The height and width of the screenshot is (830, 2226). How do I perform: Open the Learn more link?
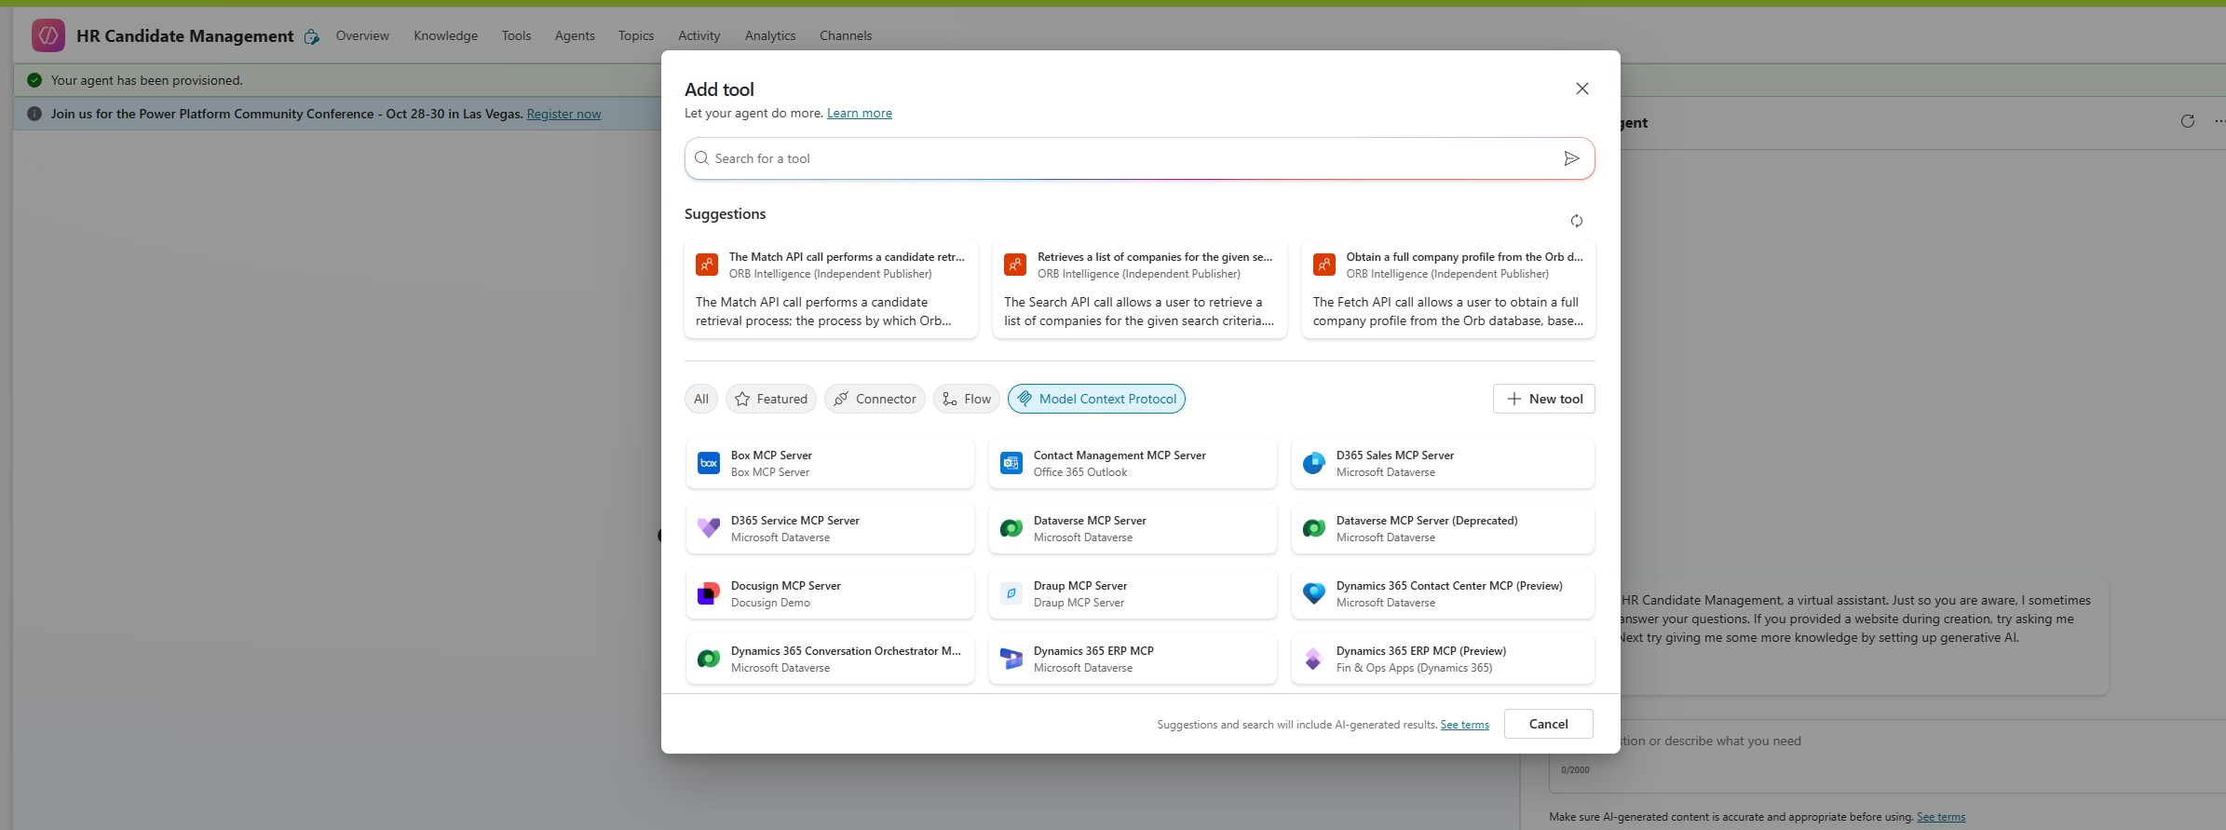point(859,113)
